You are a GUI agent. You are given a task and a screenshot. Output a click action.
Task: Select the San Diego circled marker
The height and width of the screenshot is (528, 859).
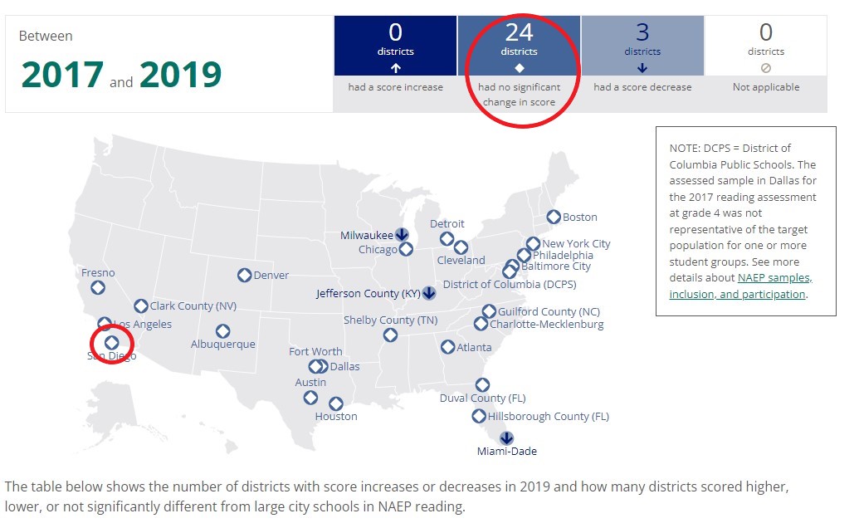(111, 342)
